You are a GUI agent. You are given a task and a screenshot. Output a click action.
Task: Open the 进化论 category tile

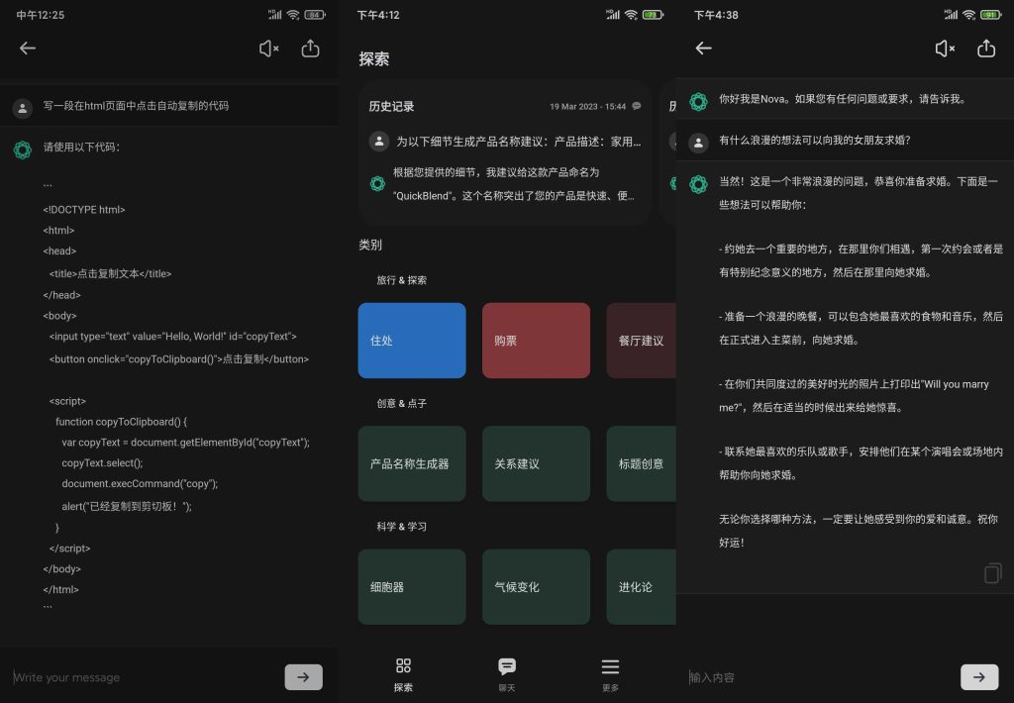point(641,586)
